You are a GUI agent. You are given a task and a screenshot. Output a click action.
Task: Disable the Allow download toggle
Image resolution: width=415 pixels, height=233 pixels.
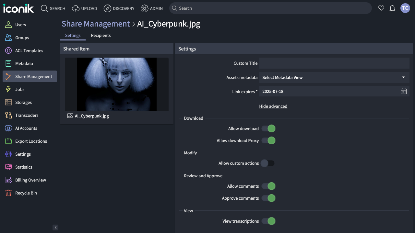tap(268, 129)
